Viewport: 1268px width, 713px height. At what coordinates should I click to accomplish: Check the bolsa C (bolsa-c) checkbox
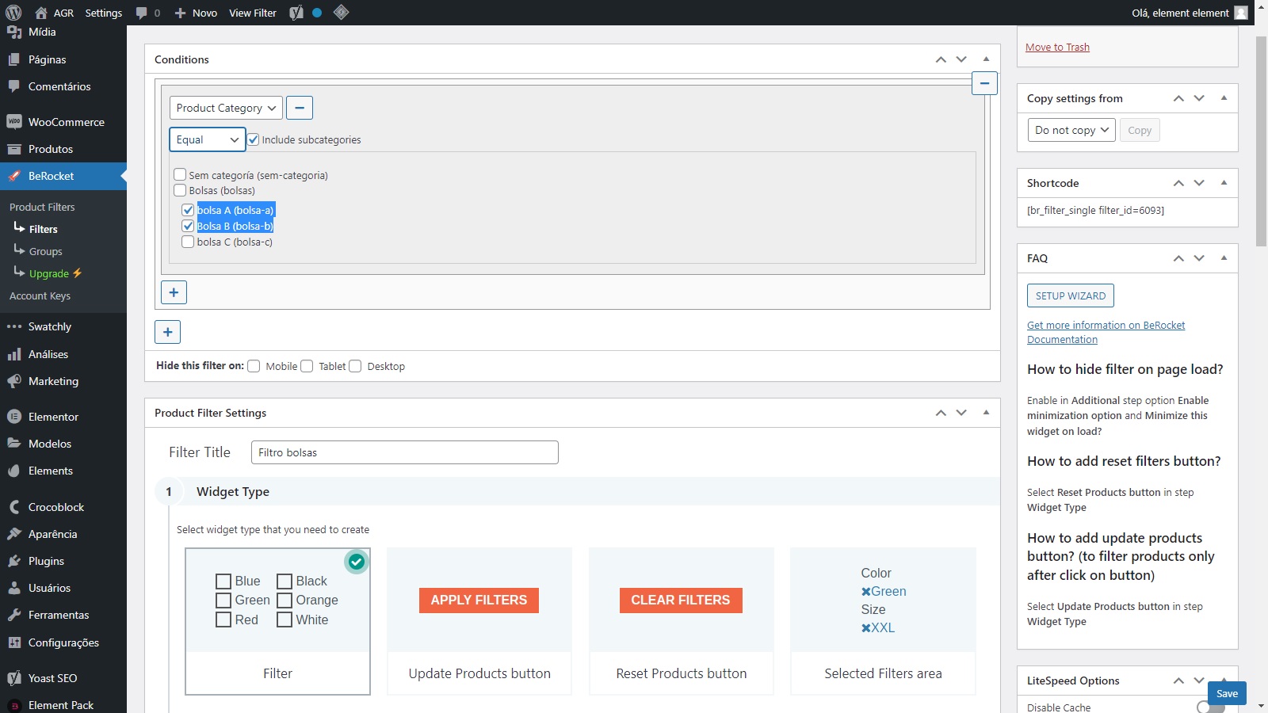pyautogui.click(x=188, y=242)
